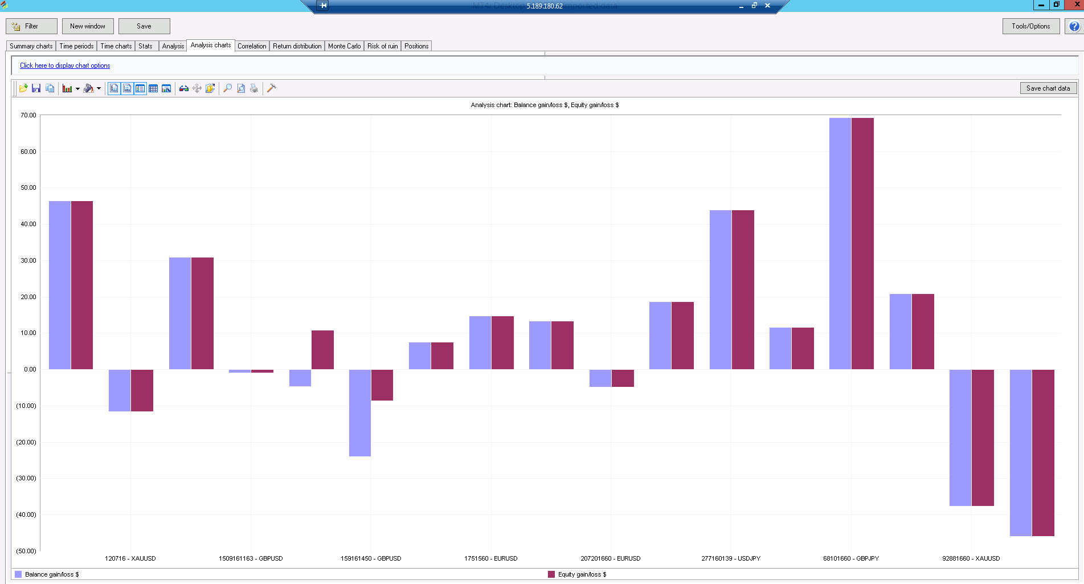1084x584 pixels.
Task: Open the paint bucket palette dropdown arrow
Action: (x=99, y=88)
